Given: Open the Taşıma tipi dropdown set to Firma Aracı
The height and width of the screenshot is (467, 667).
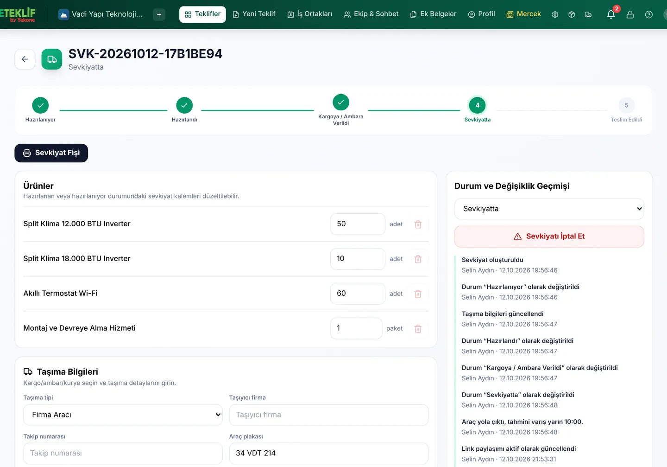Looking at the screenshot, I should point(123,415).
